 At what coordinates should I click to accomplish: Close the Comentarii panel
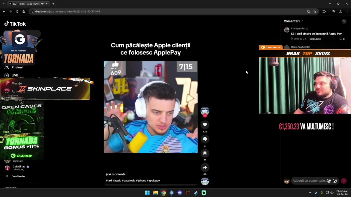(x=344, y=21)
